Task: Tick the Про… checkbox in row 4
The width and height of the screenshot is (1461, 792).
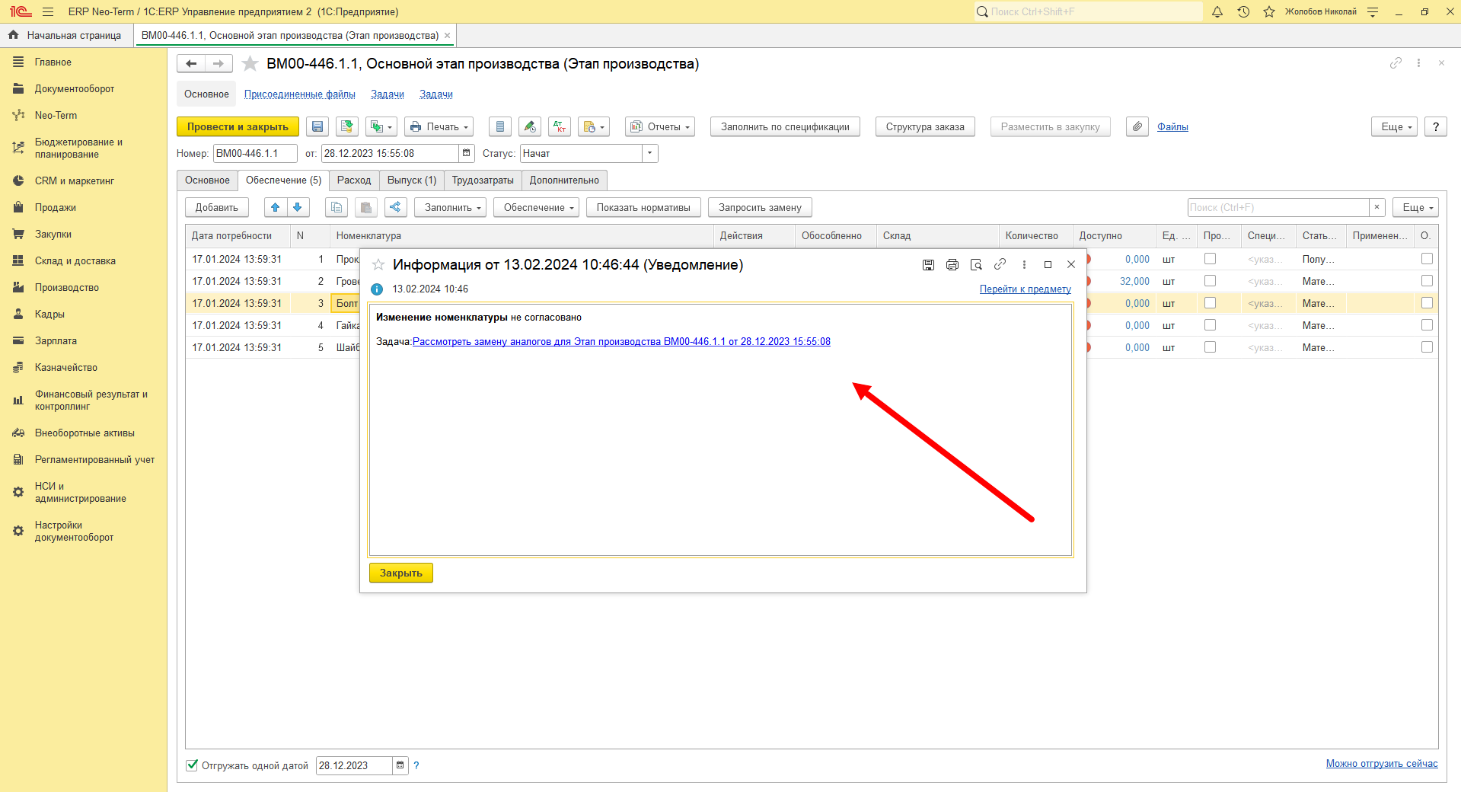Action: (x=1210, y=325)
